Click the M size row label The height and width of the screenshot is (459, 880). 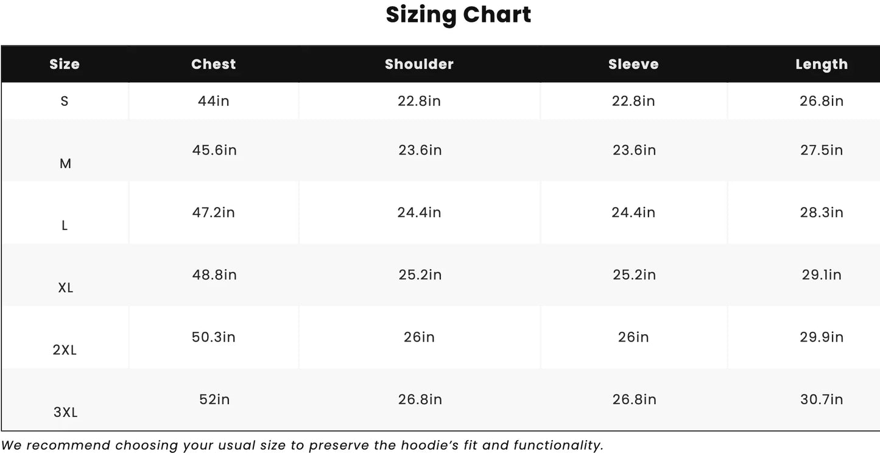click(x=65, y=163)
